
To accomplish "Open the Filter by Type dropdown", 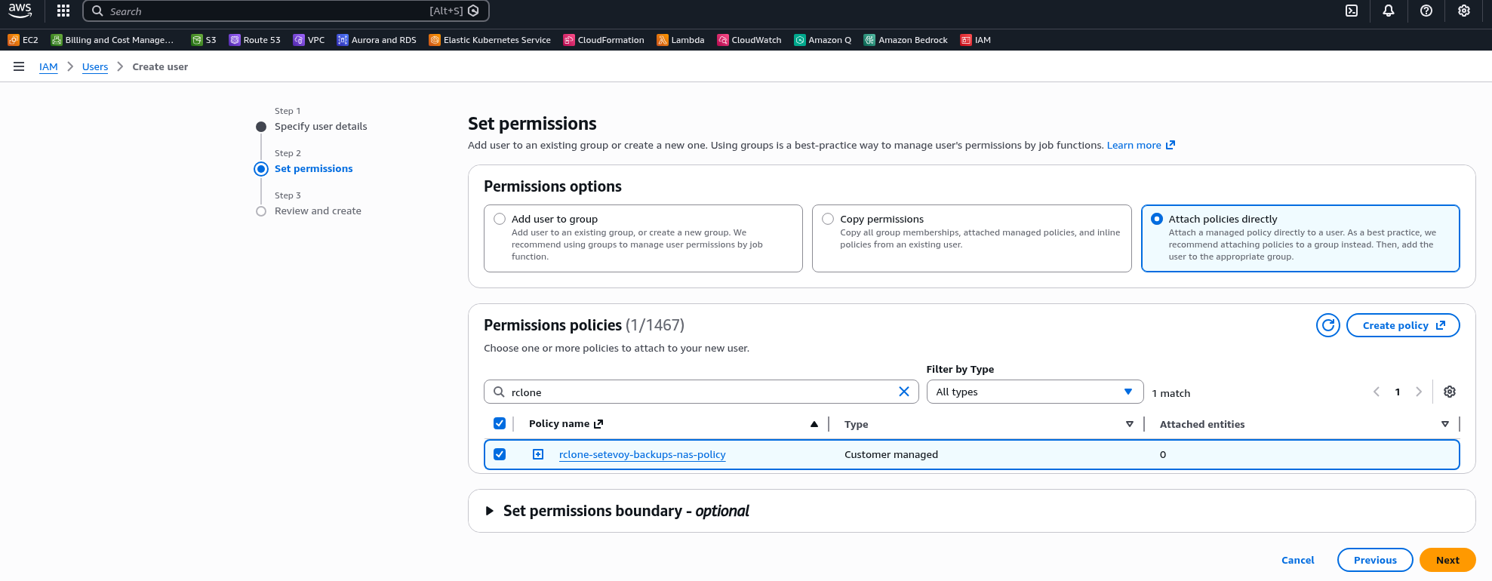I will (x=1034, y=392).
